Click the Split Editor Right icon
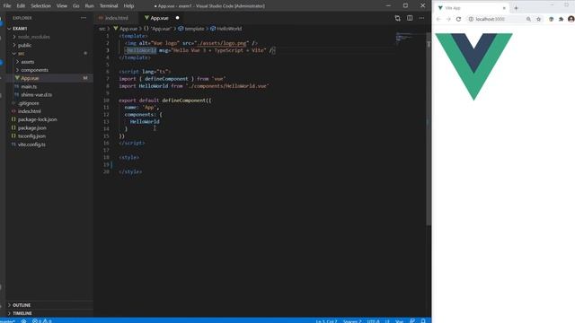The height and width of the screenshot is (323, 575). pyautogui.click(x=410, y=18)
